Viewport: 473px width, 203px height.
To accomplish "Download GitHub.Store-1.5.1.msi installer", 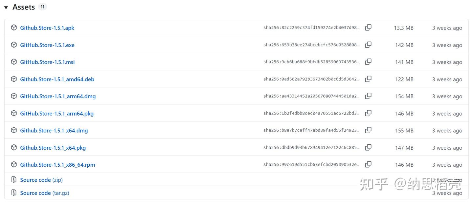I will (x=47, y=62).
